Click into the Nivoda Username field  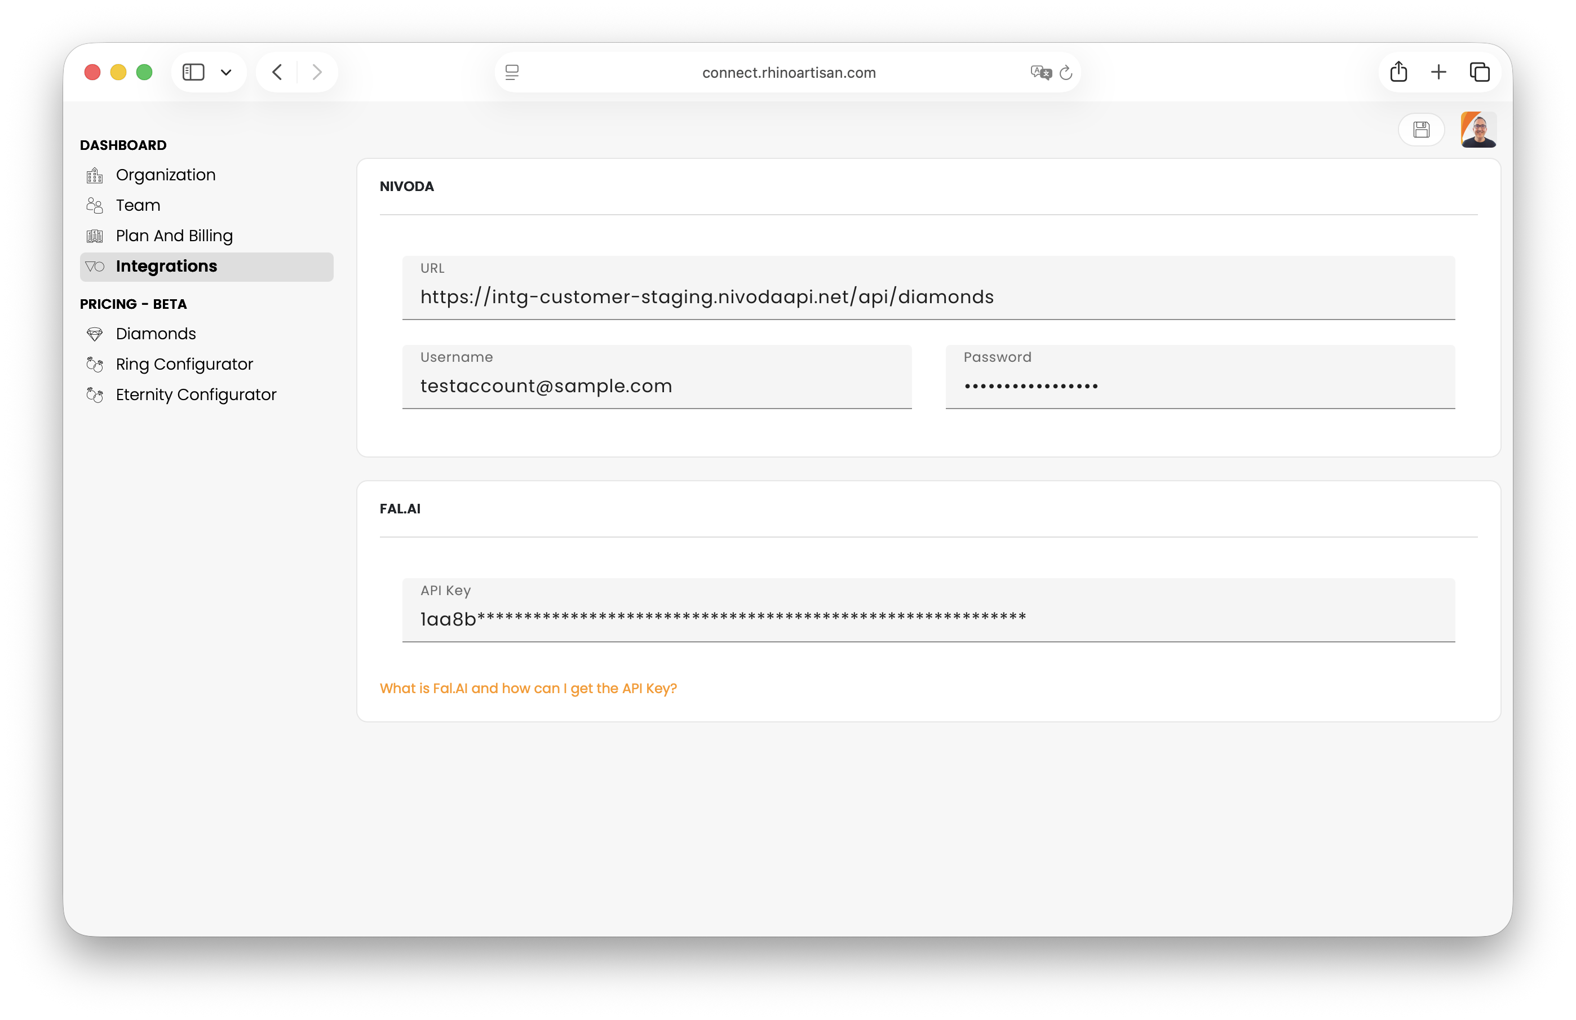[657, 378]
